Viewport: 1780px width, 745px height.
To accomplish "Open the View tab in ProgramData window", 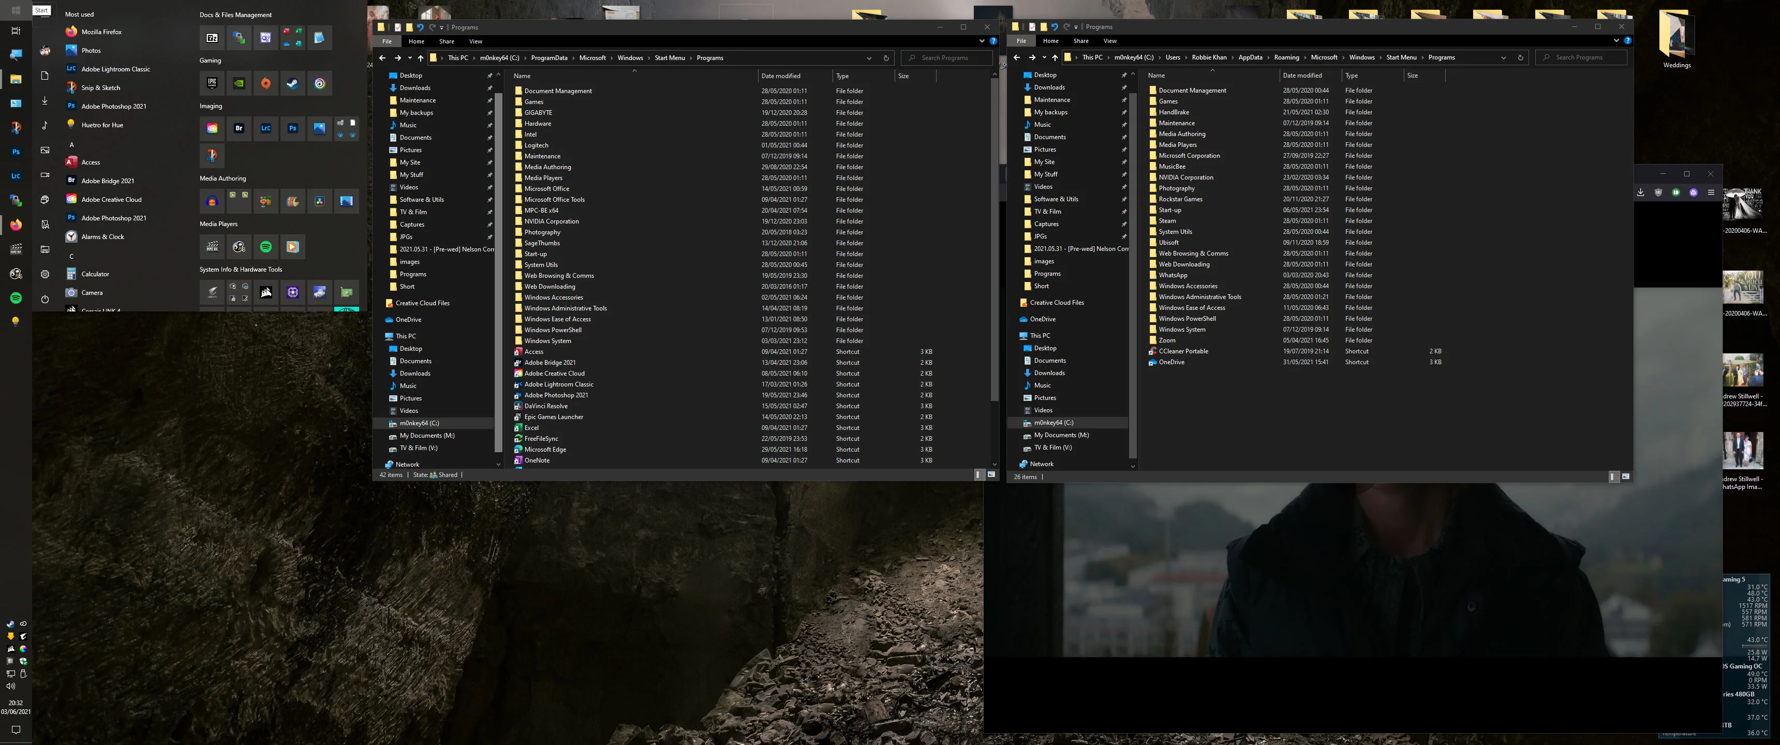I will click(476, 41).
